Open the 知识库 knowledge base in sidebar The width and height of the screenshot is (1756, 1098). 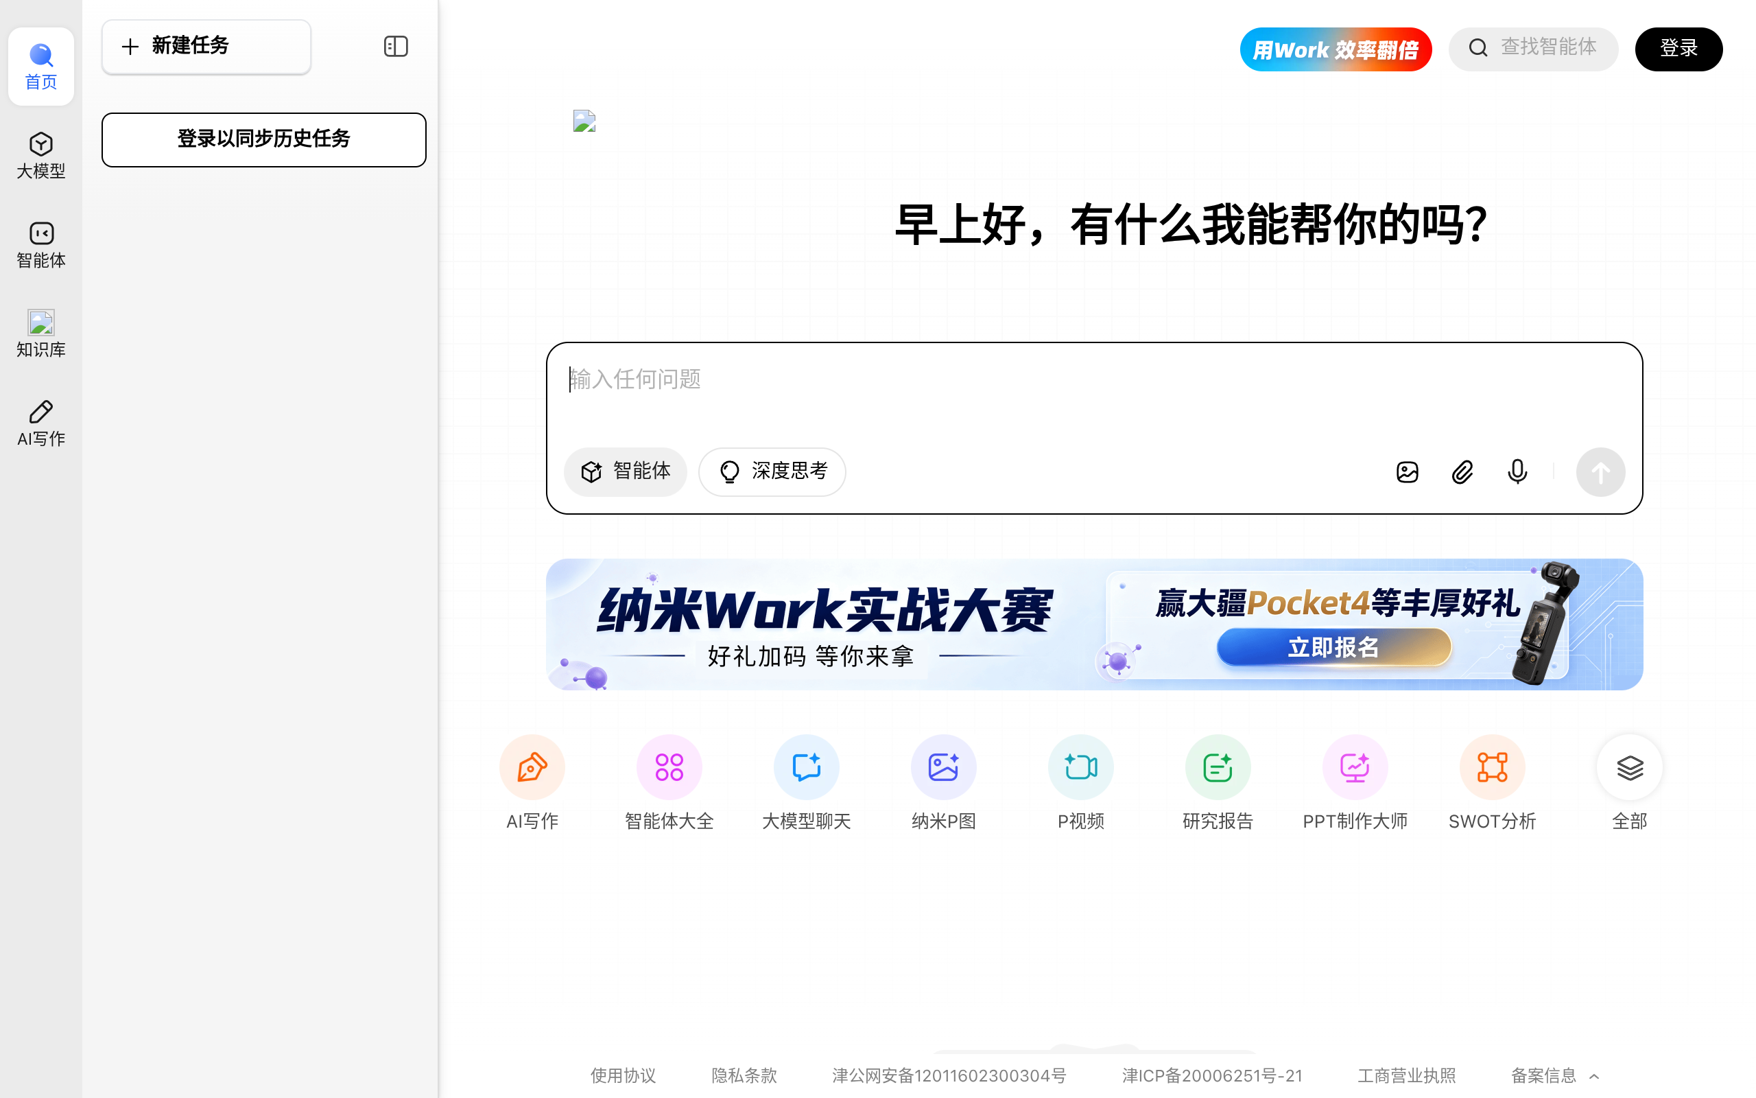tap(40, 334)
